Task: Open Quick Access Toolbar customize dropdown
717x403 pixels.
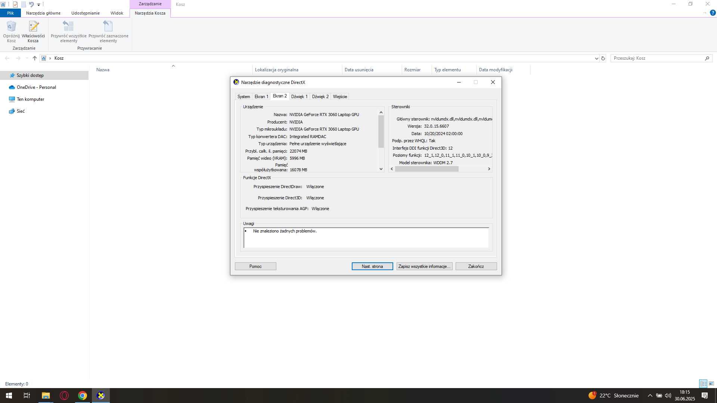Action: coord(38,5)
